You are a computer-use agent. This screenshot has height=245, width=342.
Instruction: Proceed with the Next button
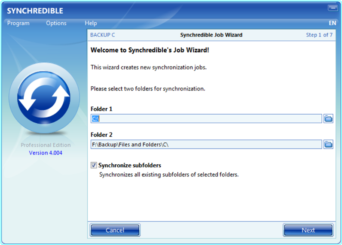coord(308,230)
